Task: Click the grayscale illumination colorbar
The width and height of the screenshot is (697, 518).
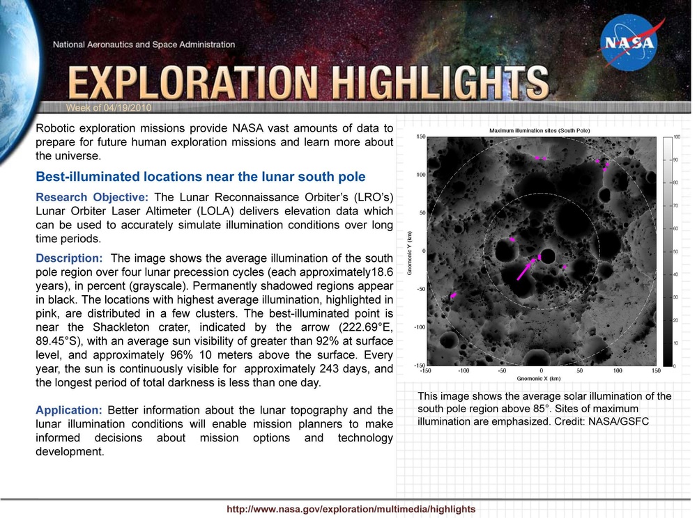Action: [x=668, y=247]
